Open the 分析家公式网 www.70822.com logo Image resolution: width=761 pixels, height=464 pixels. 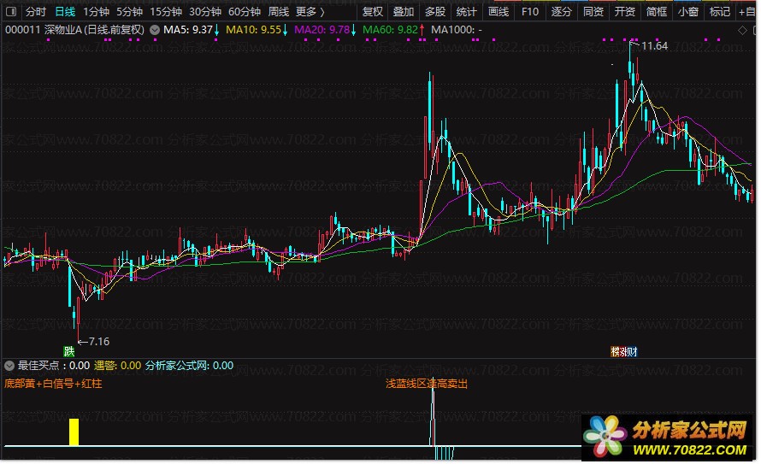[x=669, y=437]
